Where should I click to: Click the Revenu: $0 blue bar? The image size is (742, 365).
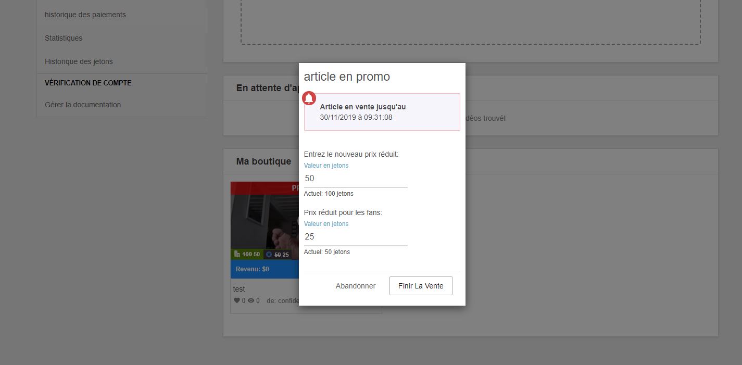(x=264, y=269)
